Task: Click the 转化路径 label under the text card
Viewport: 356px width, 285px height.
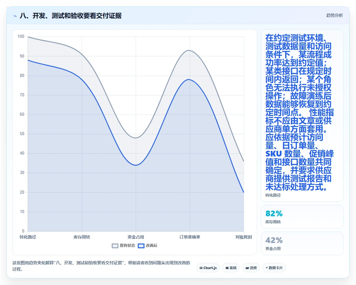Action: click(x=273, y=195)
